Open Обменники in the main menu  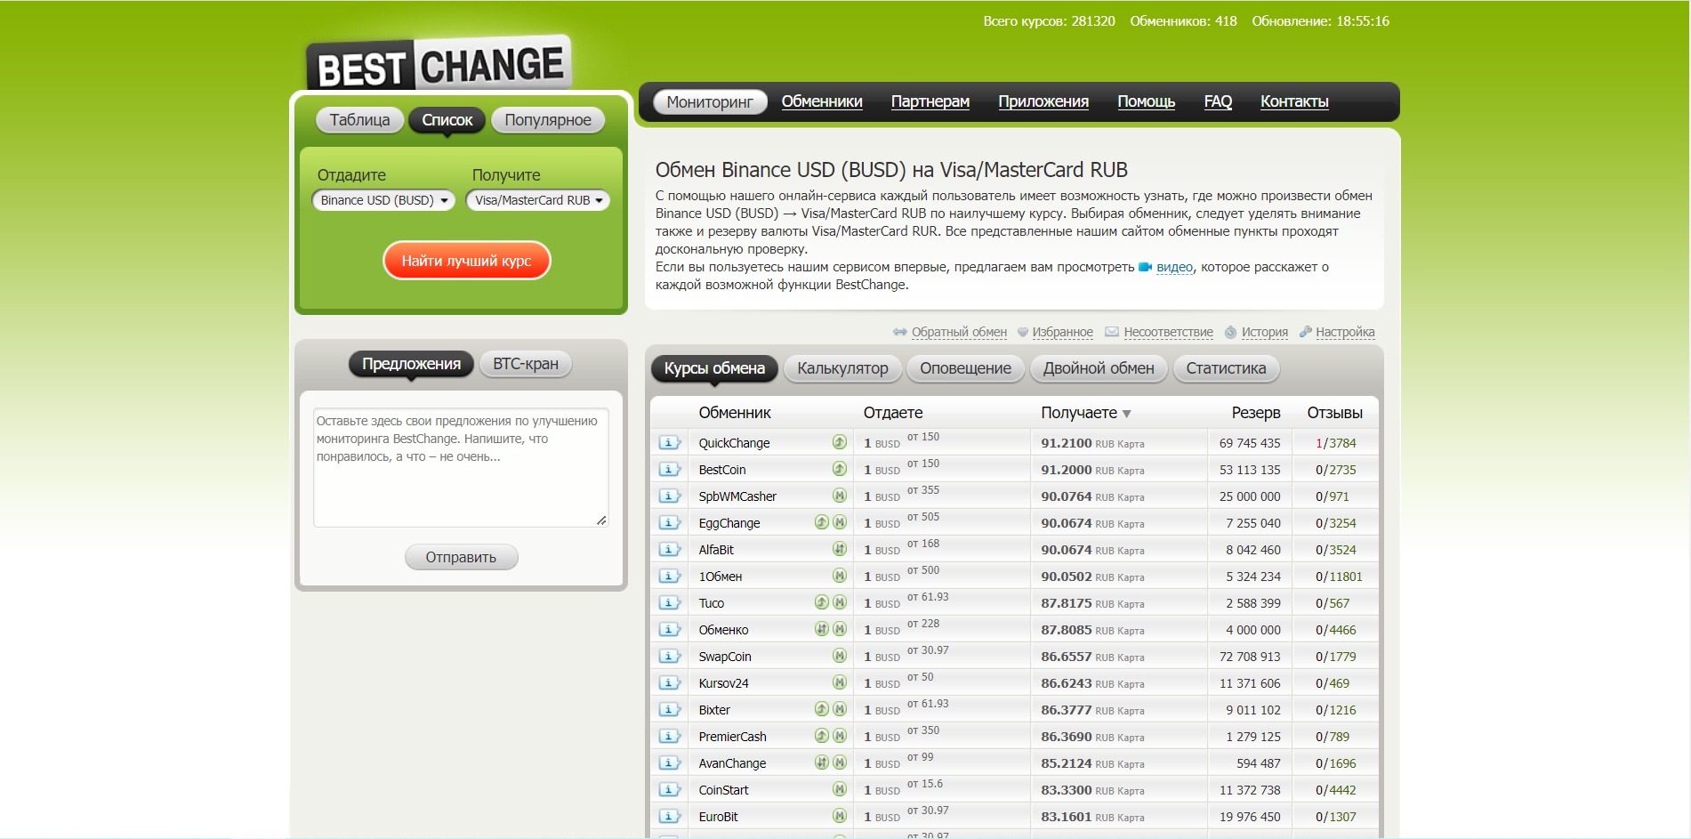tap(822, 101)
